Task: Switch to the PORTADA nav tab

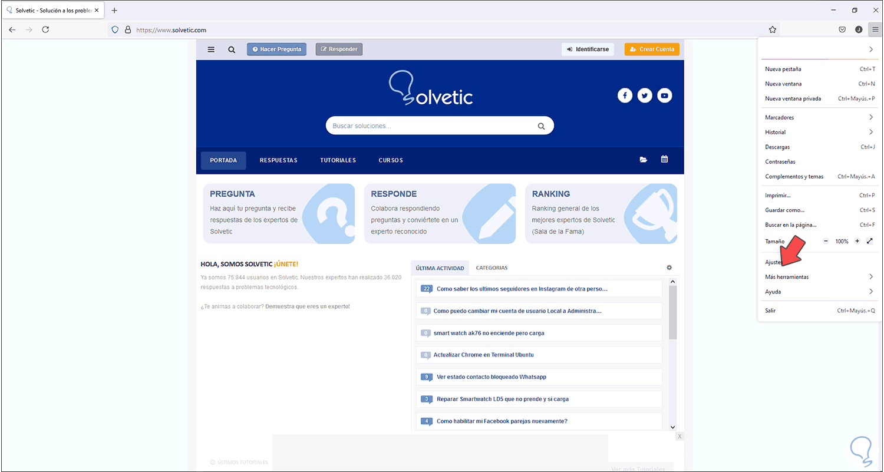Action: coord(223,160)
